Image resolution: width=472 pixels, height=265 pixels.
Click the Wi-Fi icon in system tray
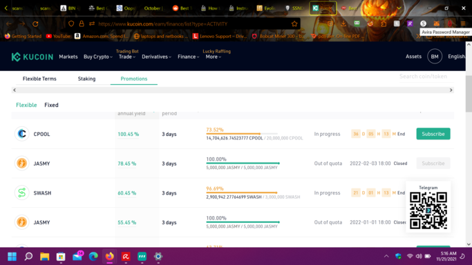(x=410, y=256)
